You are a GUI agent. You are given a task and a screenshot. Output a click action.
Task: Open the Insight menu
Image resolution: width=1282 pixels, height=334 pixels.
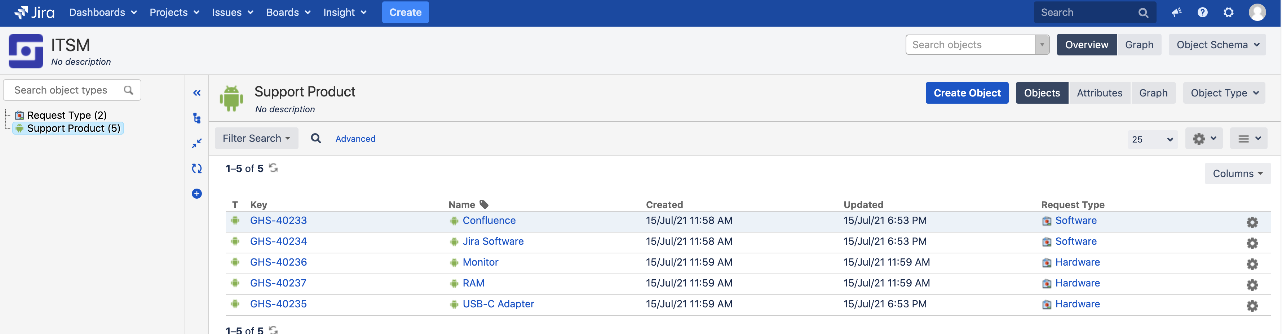pos(344,13)
